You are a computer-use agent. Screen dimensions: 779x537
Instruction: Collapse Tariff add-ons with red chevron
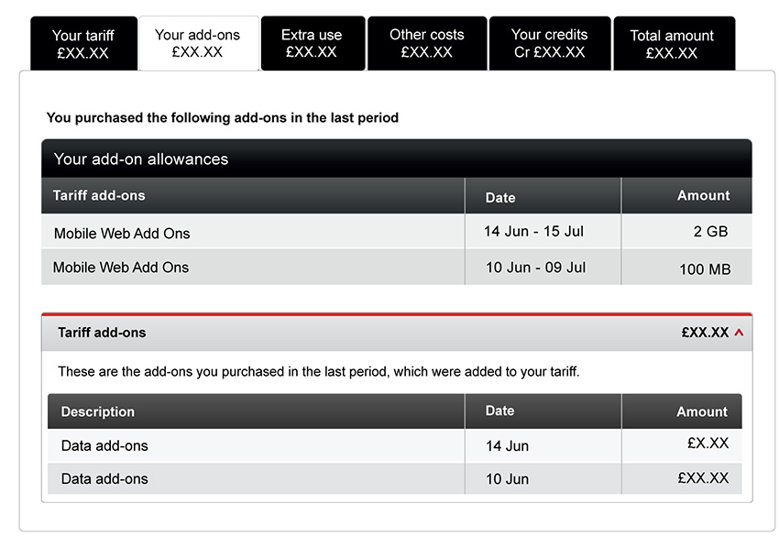pos(739,333)
